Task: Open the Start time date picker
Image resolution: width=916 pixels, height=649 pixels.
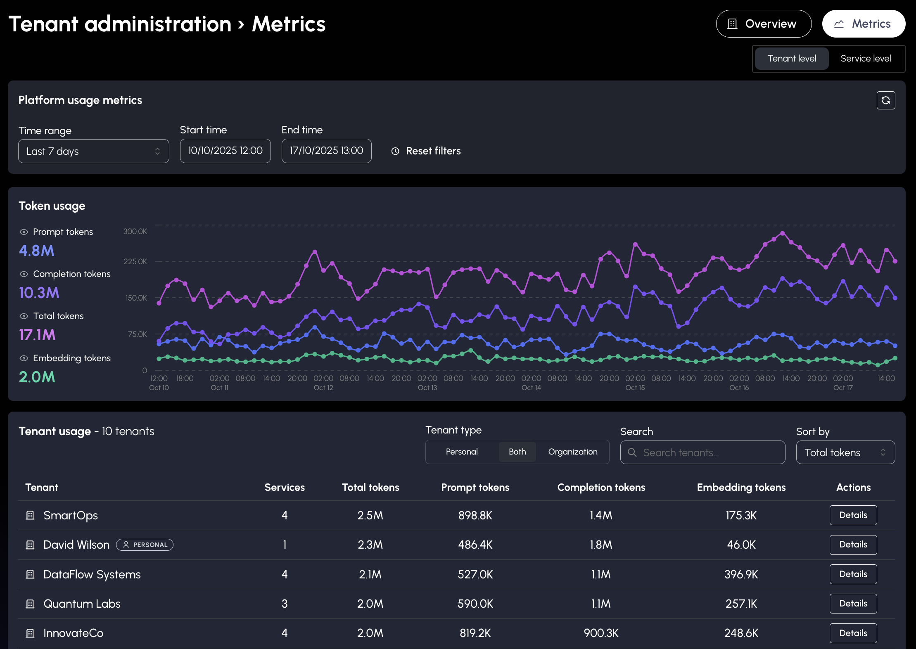Action: (x=225, y=151)
